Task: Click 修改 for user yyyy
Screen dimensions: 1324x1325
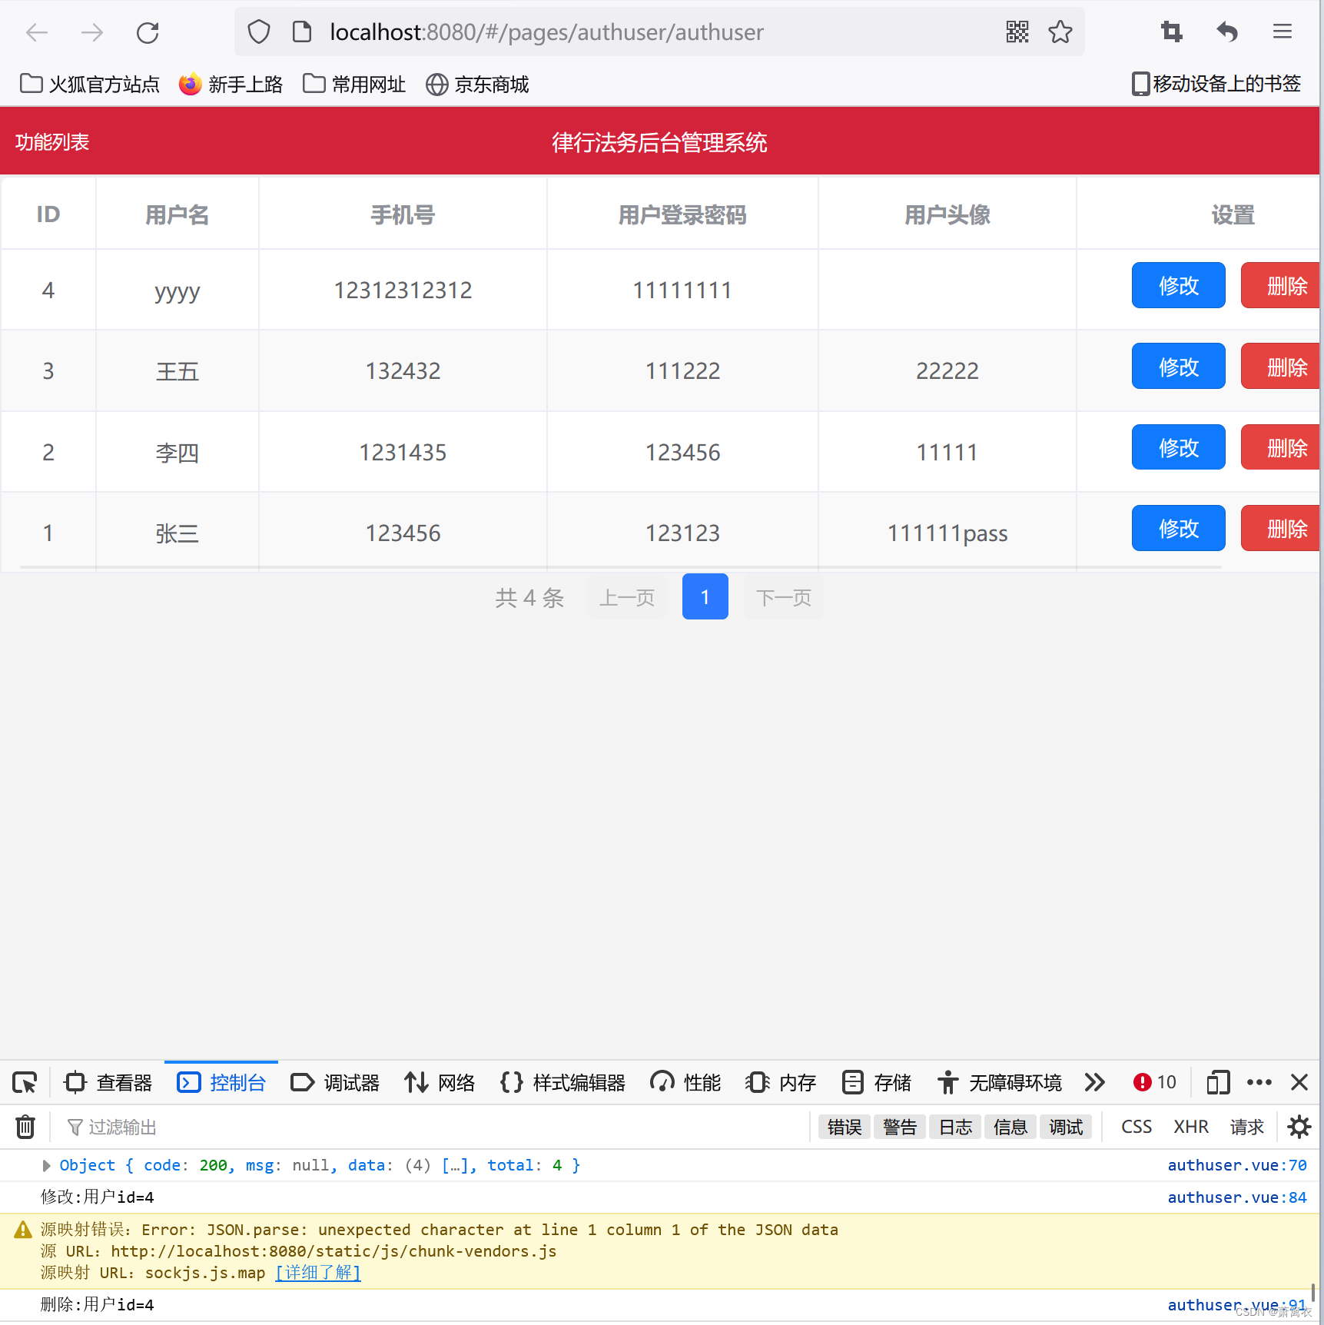Action: point(1178,285)
